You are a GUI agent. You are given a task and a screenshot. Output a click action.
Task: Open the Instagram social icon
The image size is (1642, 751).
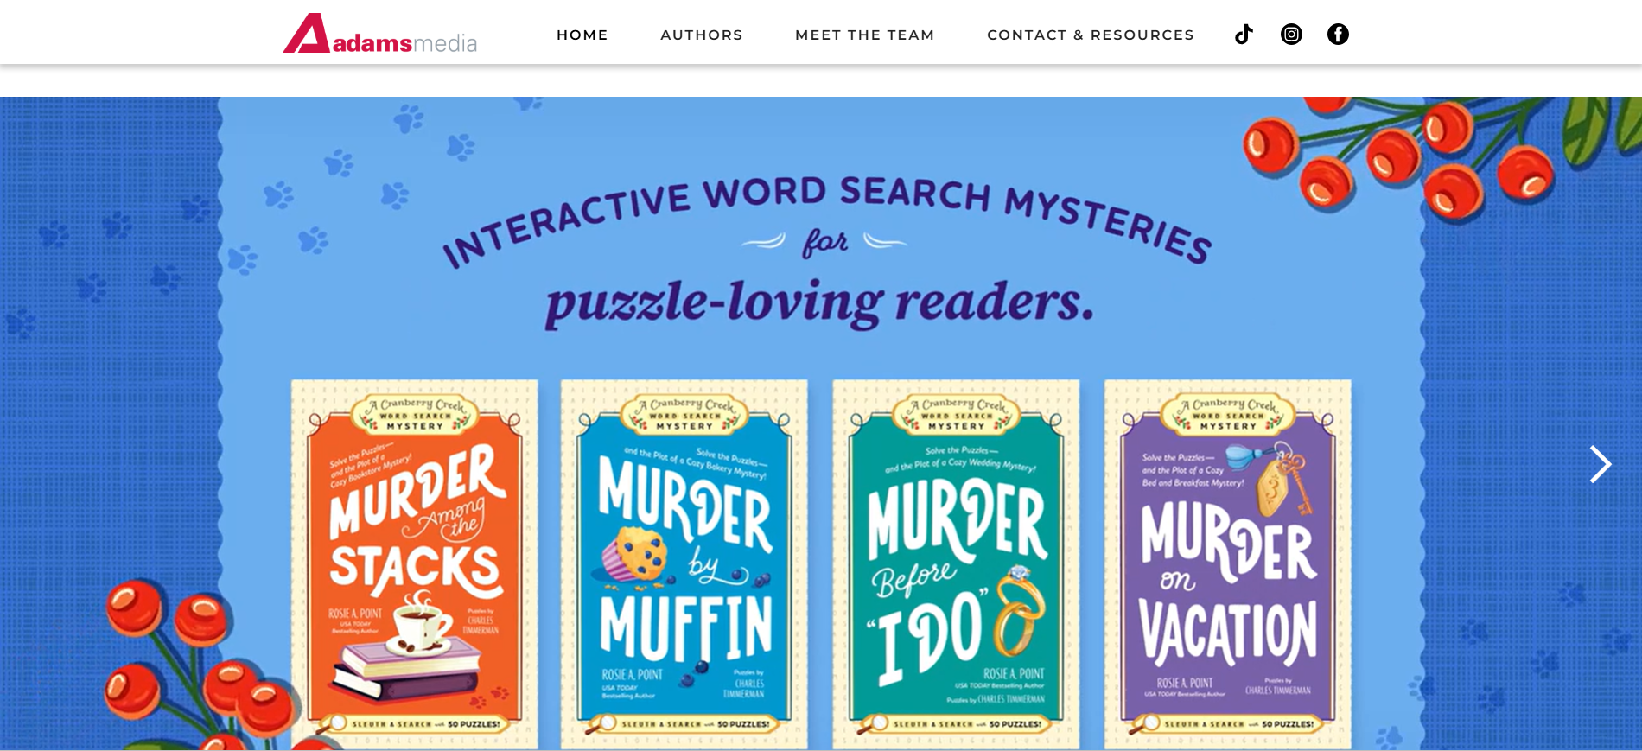(x=1291, y=35)
